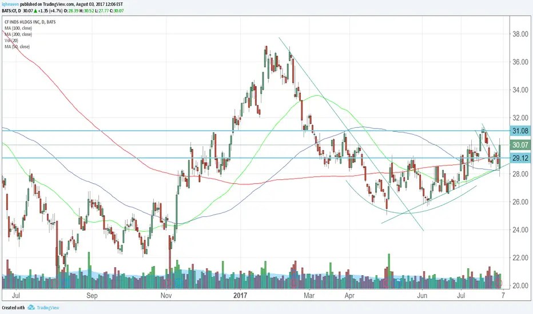Viewport: 533px width, 314px height.
Task: Click the 24.00 label on the price axis
Action: (520, 230)
